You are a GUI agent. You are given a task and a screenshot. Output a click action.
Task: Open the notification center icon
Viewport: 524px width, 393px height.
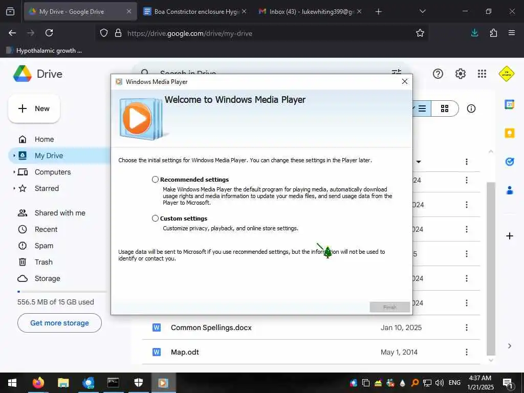pyautogui.click(x=508, y=383)
